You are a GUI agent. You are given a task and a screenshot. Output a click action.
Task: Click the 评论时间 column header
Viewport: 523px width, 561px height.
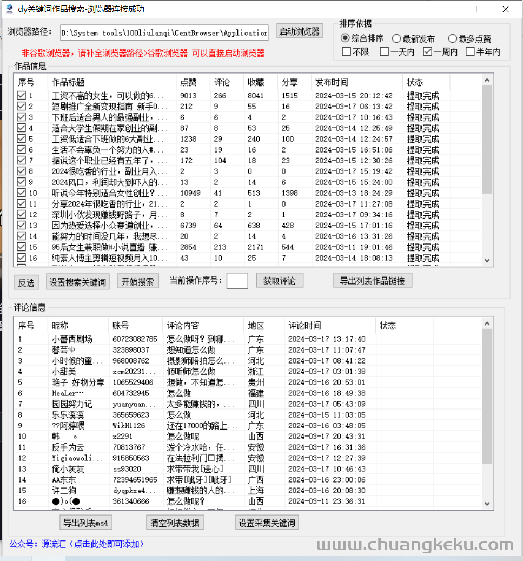coord(330,326)
